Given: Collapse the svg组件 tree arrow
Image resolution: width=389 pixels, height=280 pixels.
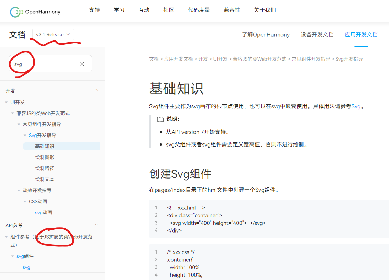Looking at the screenshot, I should 12,256.
